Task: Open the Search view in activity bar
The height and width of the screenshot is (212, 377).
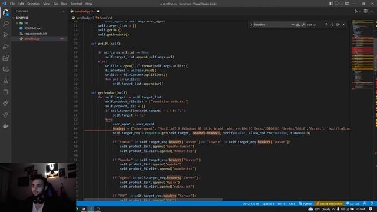Action: tap(5, 24)
